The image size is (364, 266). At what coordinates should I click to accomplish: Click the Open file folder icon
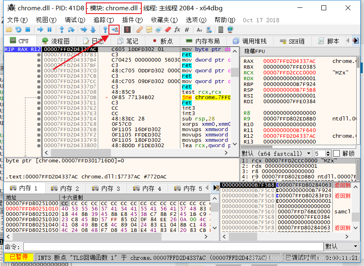[x=9, y=30]
